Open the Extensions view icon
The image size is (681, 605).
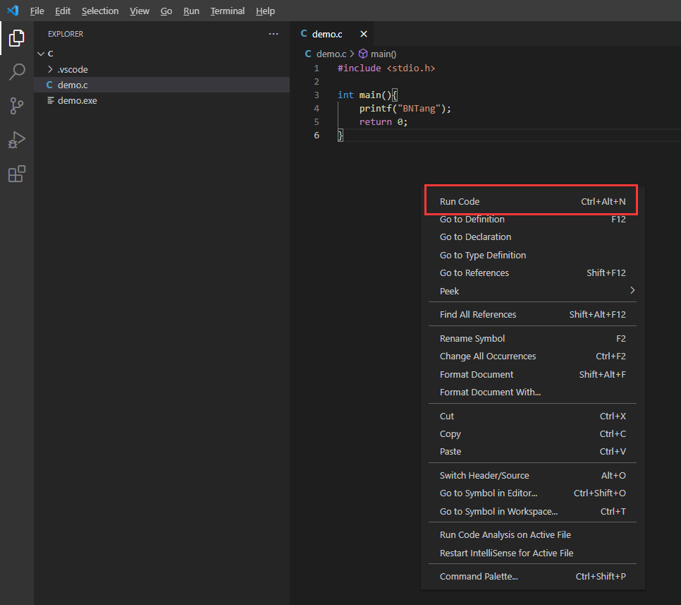tap(17, 174)
